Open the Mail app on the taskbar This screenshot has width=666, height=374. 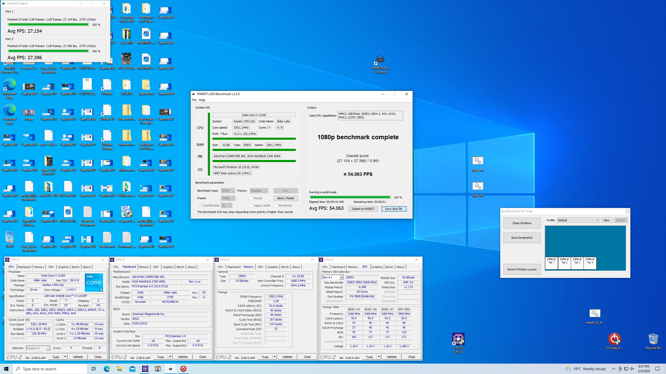coord(132,369)
